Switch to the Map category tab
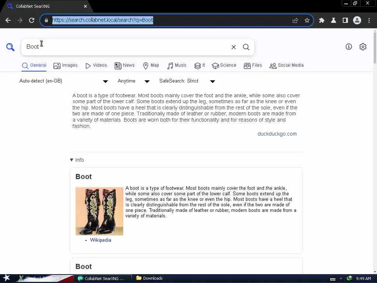Viewport: 377px width, 283px height. [151, 66]
